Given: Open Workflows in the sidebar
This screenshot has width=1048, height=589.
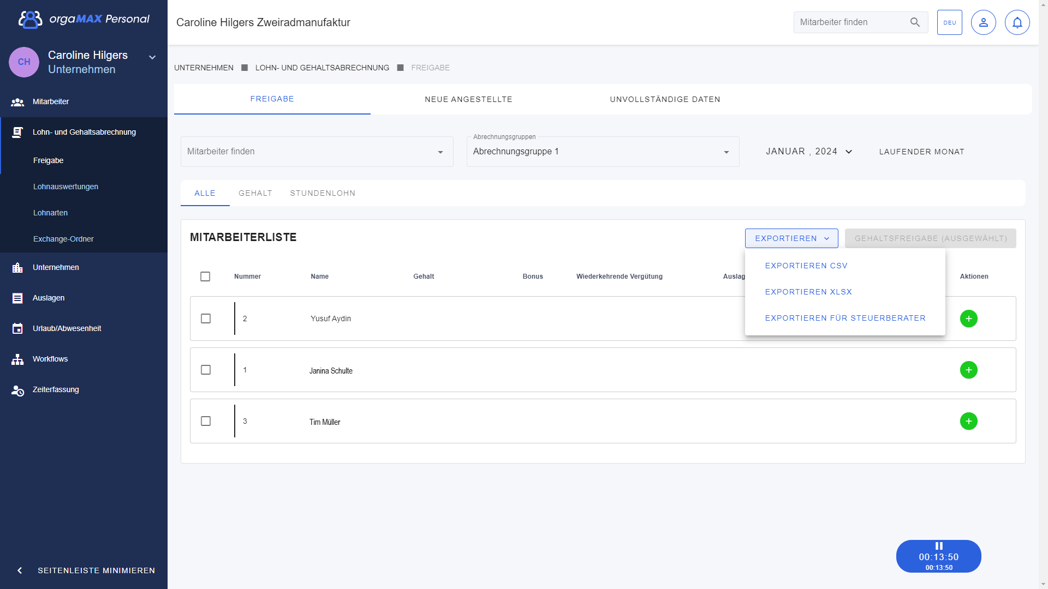Looking at the screenshot, I should point(50,359).
